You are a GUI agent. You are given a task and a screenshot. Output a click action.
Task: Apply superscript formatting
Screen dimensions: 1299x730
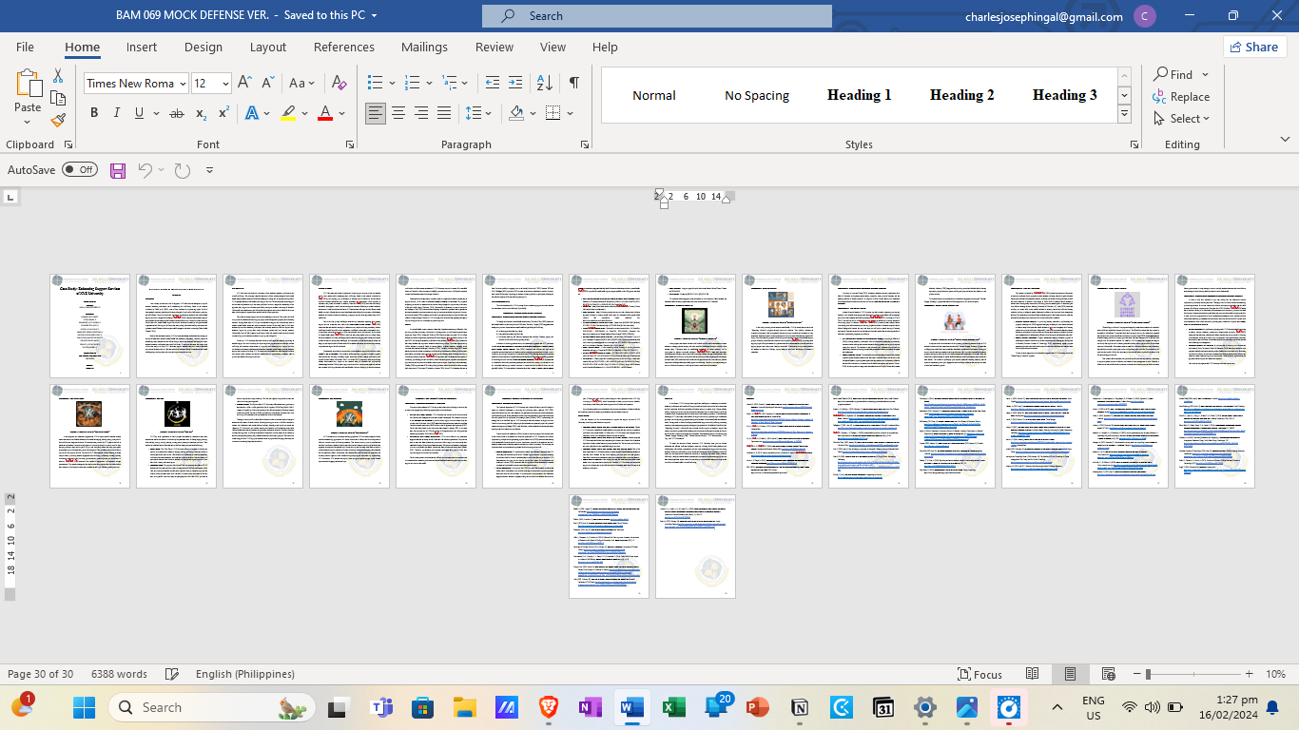pos(223,113)
